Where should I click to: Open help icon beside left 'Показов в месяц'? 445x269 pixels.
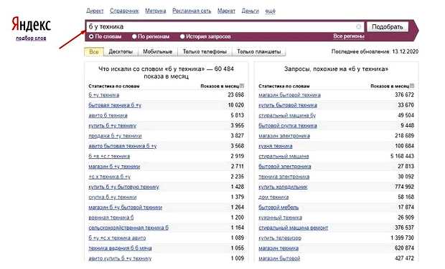click(242, 86)
